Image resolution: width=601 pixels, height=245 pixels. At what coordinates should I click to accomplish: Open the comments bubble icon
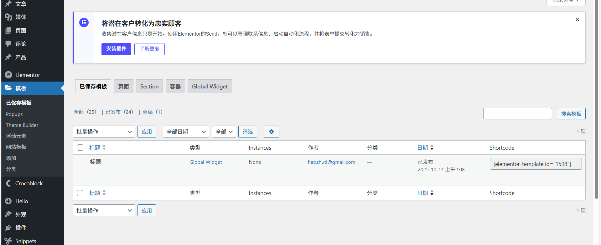pos(8,44)
